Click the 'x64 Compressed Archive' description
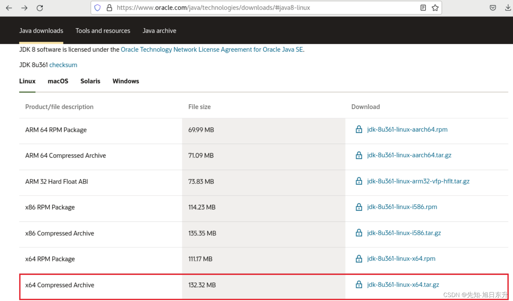 click(x=60, y=285)
